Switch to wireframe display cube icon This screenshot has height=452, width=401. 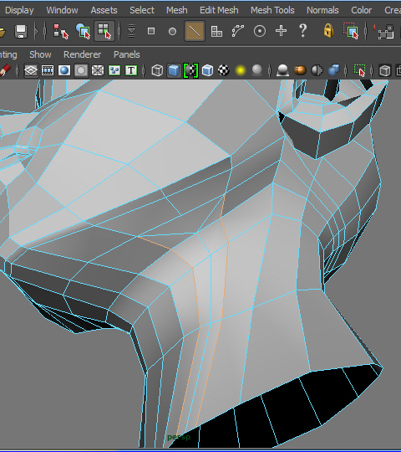pos(157,70)
